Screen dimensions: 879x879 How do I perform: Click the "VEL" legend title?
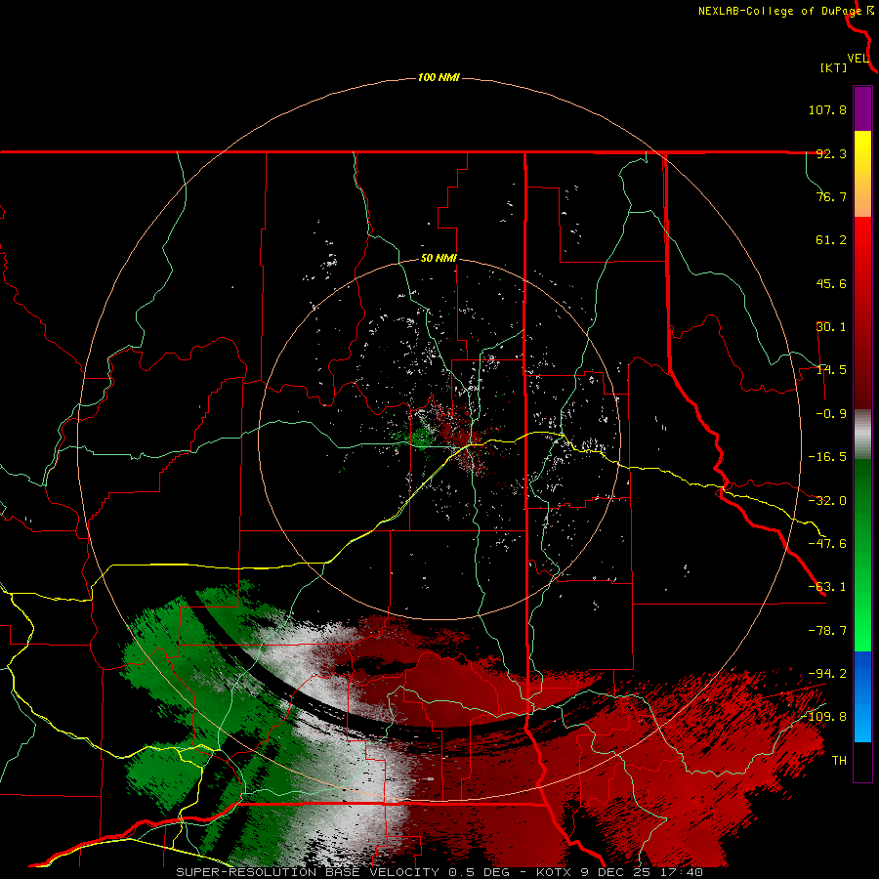click(858, 59)
